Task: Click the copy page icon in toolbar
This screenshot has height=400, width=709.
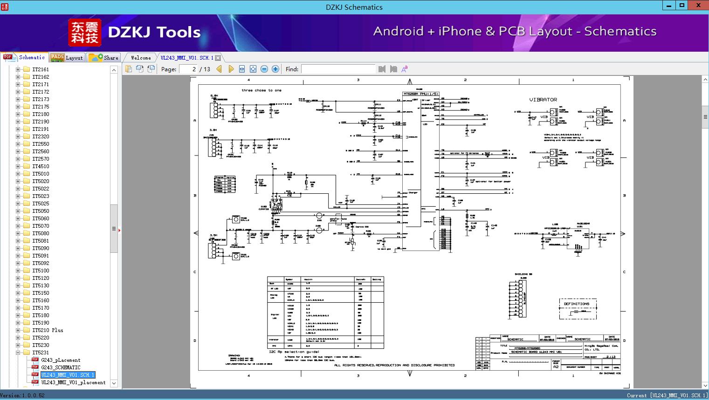Action: (129, 69)
